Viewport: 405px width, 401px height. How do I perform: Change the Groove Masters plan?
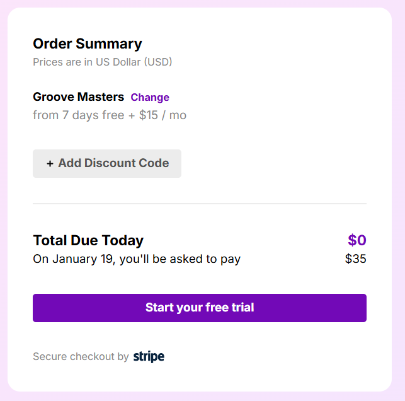click(150, 98)
